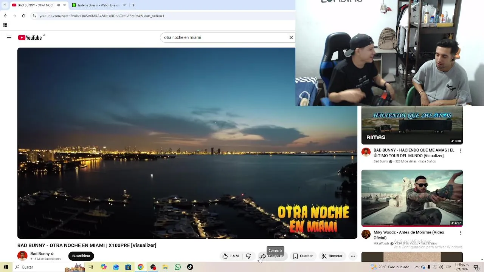Open File Explorer from taskbar

coord(165,267)
